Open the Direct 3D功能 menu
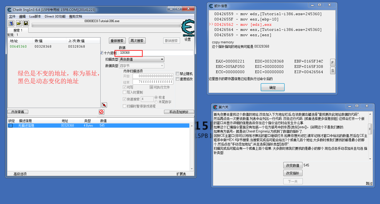Image resolution: width=380 pixels, height=204 pixels. (55, 16)
